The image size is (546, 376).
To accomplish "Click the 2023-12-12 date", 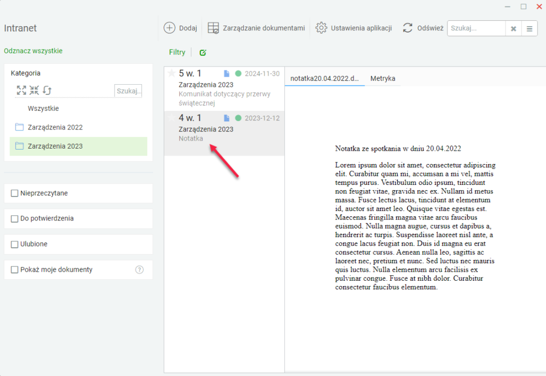I will pos(262,118).
